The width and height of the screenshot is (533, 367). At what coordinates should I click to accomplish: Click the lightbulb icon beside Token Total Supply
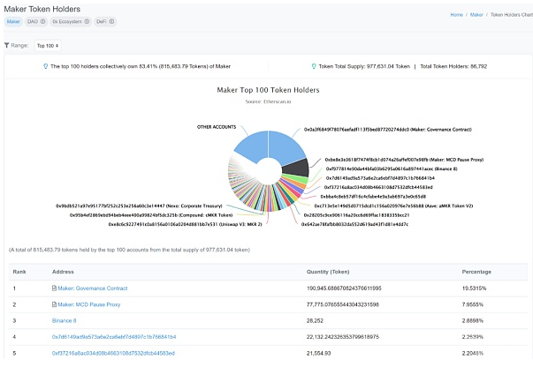(313, 66)
